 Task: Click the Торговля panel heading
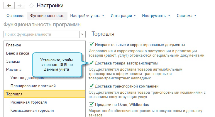(103, 34)
